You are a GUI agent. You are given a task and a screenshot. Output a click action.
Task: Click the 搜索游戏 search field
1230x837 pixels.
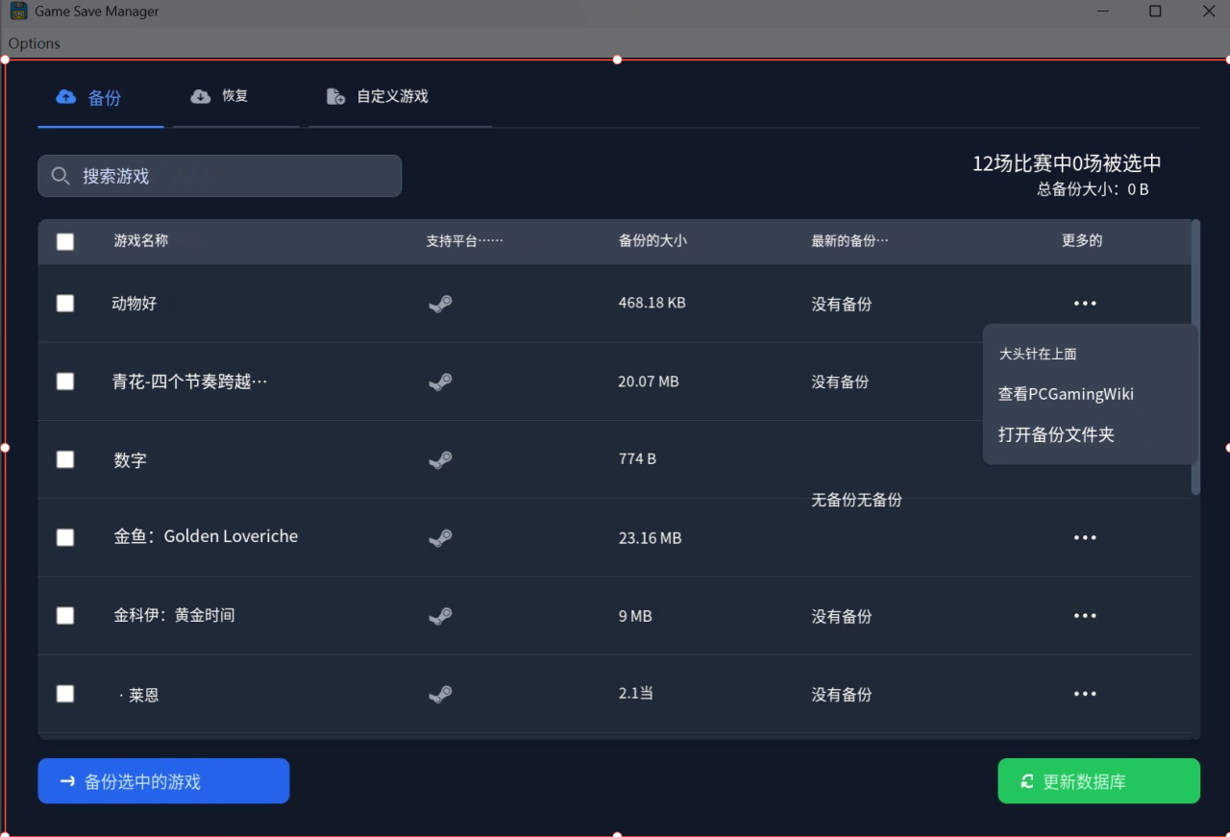[220, 176]
